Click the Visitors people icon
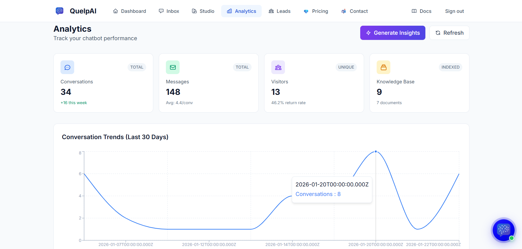 coord(278,67)
